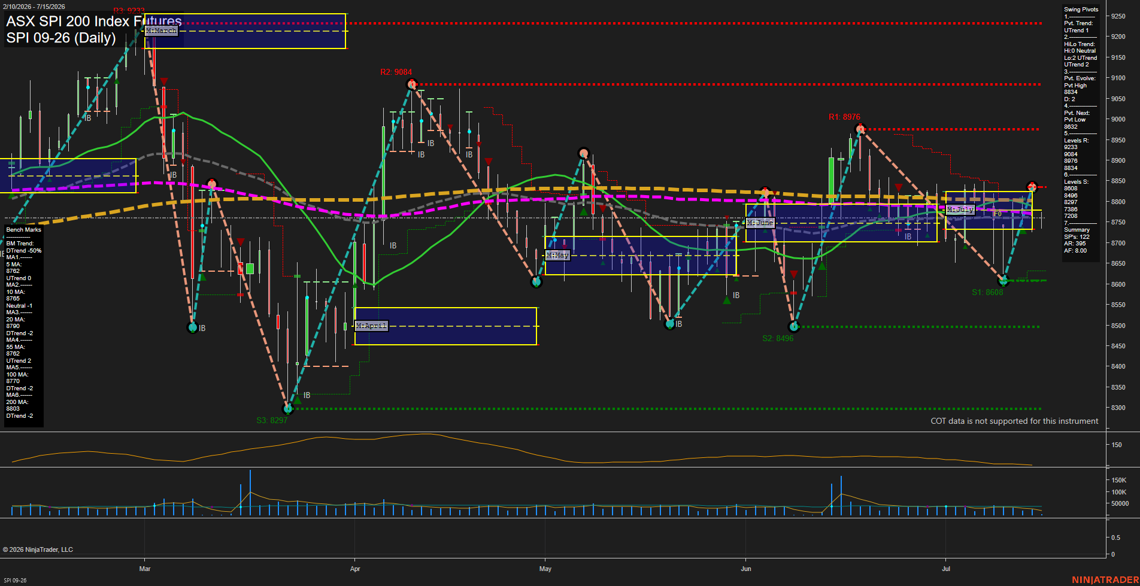Click swing pivot low marker at S3 8297
Viewport: 1140px width, 586px height.
(288, 409)
